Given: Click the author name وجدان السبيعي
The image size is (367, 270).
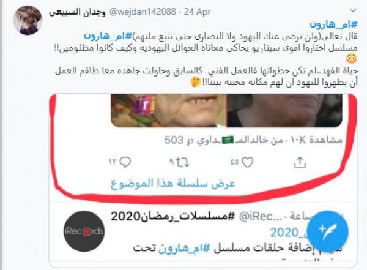Looking at the screenshot, I should [x=77, y=12].
